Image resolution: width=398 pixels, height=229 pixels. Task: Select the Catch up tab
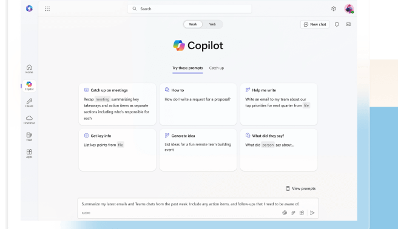click(217, 68)
